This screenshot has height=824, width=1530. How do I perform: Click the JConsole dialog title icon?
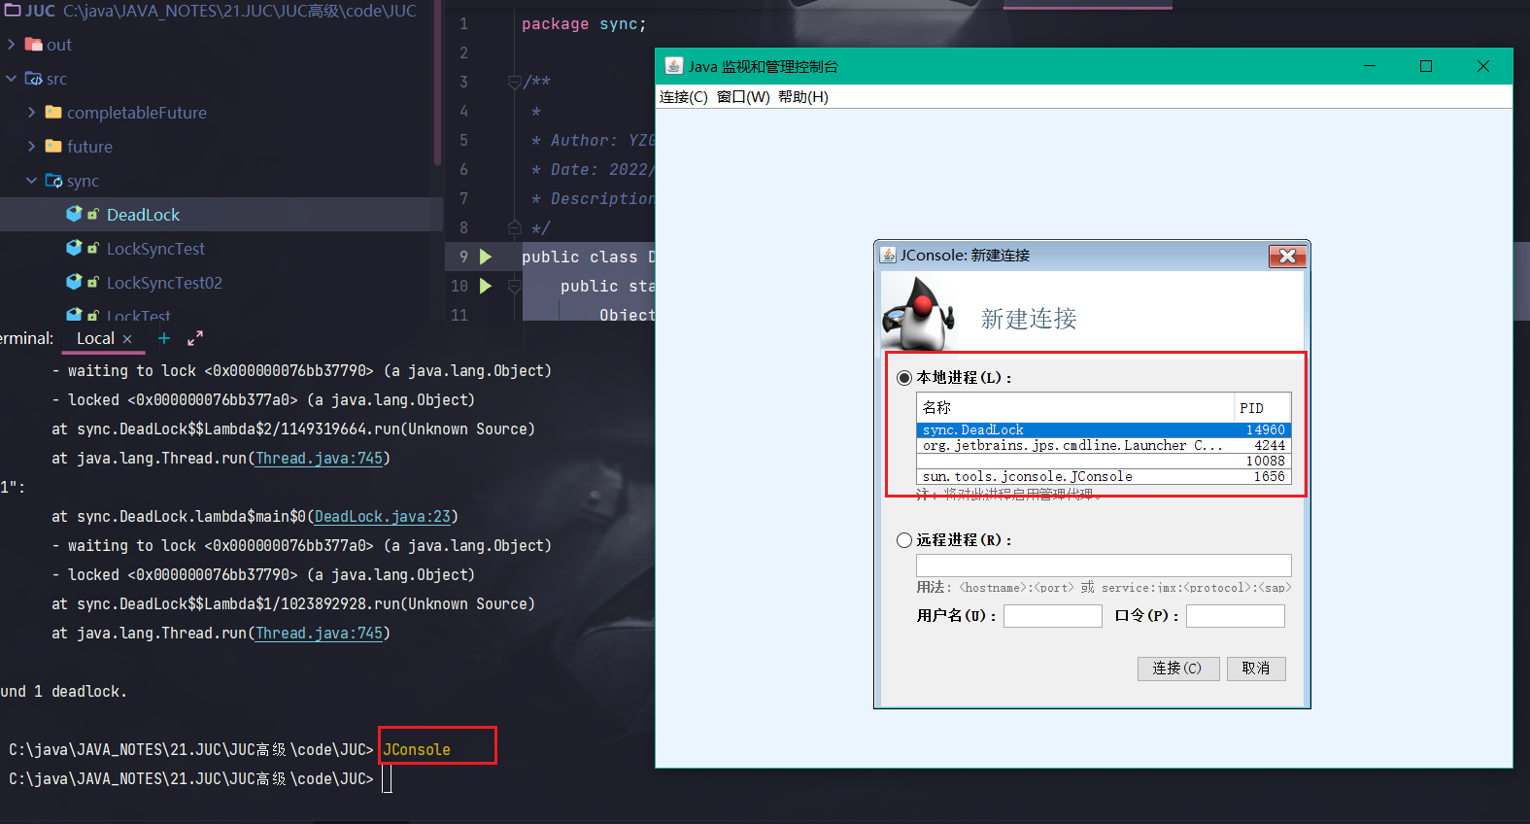[x=888, y=255]
